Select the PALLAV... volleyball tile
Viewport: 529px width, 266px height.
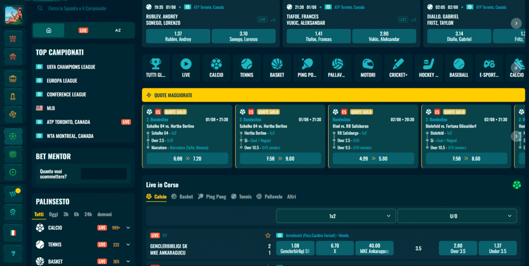(337, 68)
